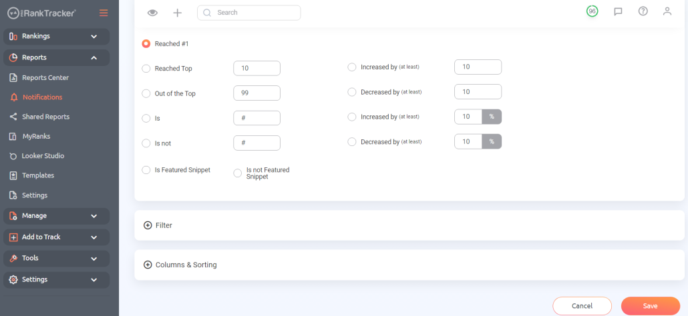The width and height of the screenshot is (688, 316).
Task: Open Reports Center in sidebar
Action: click(45, 77)
